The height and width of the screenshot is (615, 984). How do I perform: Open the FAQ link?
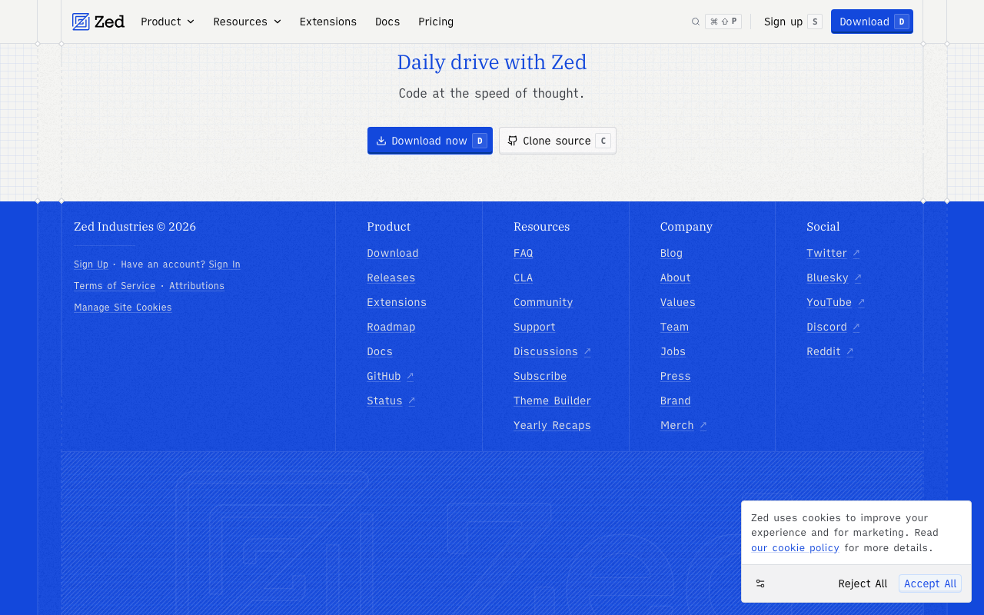point(523,253)
